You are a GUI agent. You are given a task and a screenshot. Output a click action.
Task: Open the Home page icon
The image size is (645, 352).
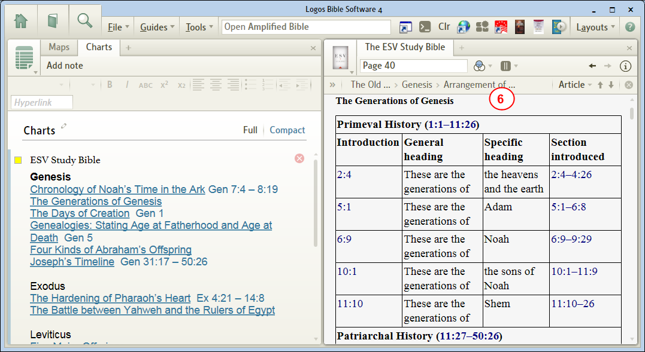click(21, 20)
